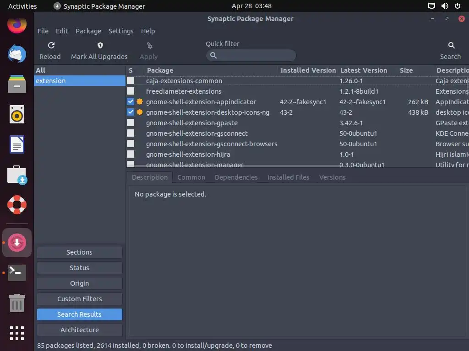The image size is (469, 351).
Task: Open the Edit menu
Action: 62,31
